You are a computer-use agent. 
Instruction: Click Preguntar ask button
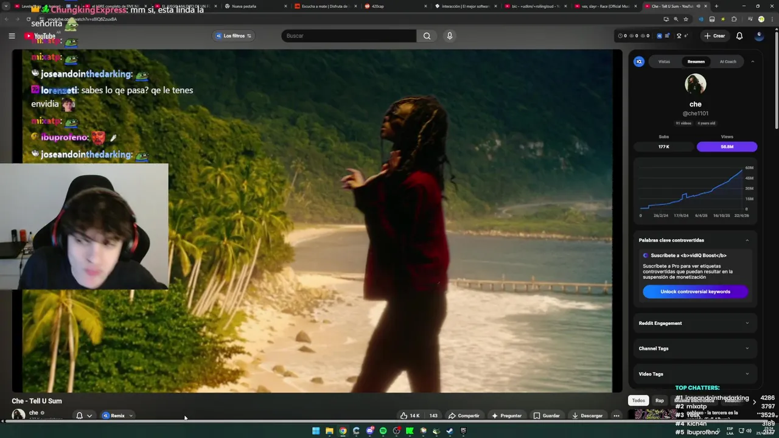pos(506,415)
